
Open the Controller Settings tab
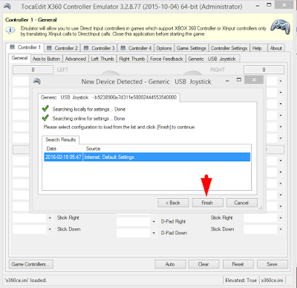[229, 48]
